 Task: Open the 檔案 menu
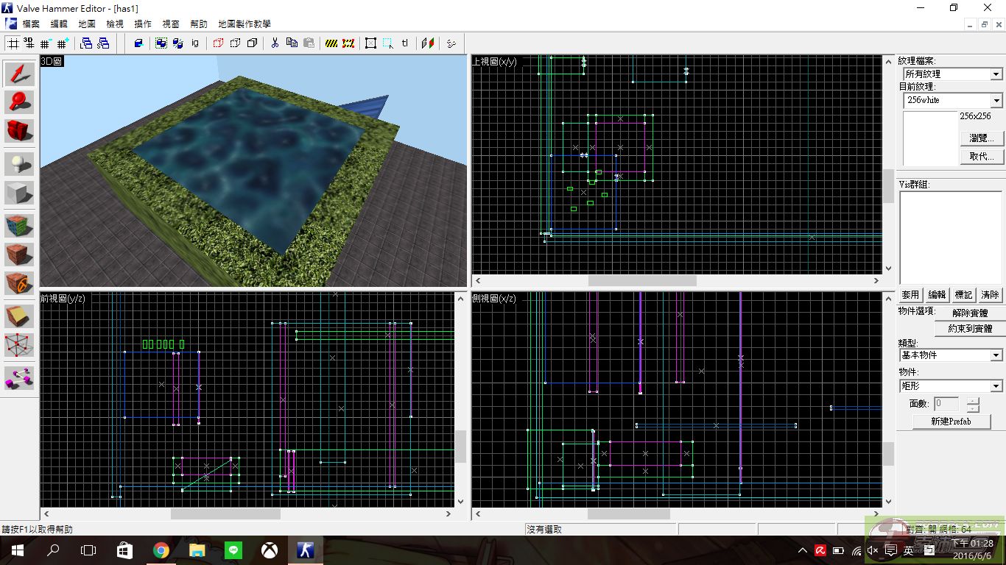[x=31, y=24]
